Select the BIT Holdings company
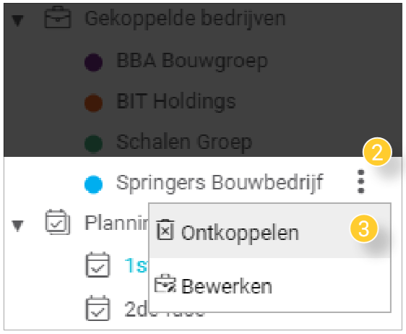Viewport: 406px width, 334px height. coord(176,101)
